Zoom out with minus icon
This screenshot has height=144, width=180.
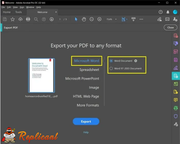pos(92,19)
